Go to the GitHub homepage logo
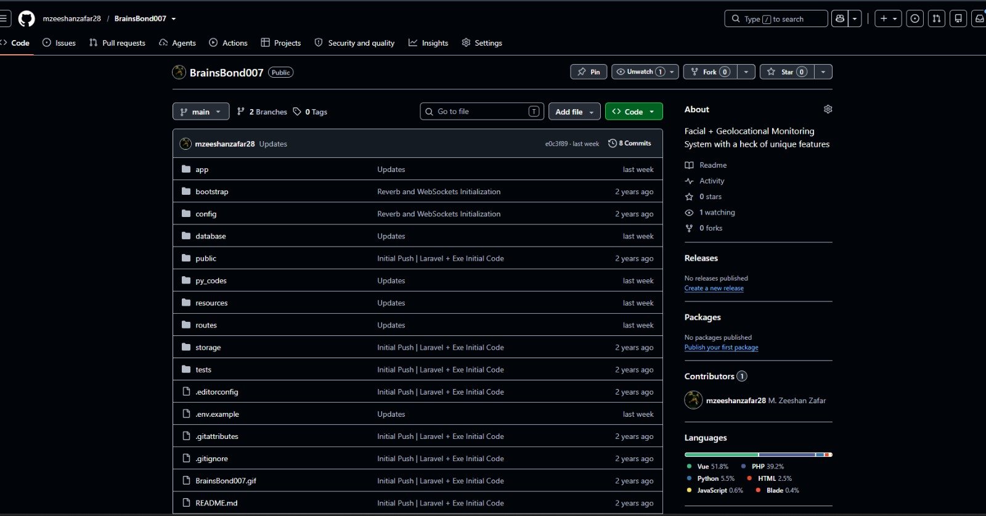The height and width of the screenshot is (516, 986). pyautogui.click(x=26, y=18)
